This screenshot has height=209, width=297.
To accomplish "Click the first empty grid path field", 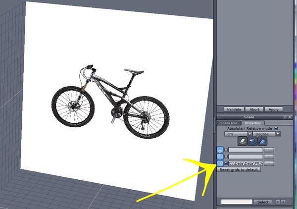I will click(x=246, y=150).
